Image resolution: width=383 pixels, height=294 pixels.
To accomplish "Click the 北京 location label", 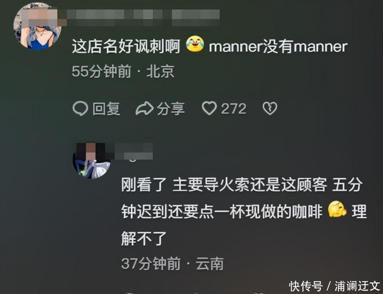I will [x=160, y=71].
